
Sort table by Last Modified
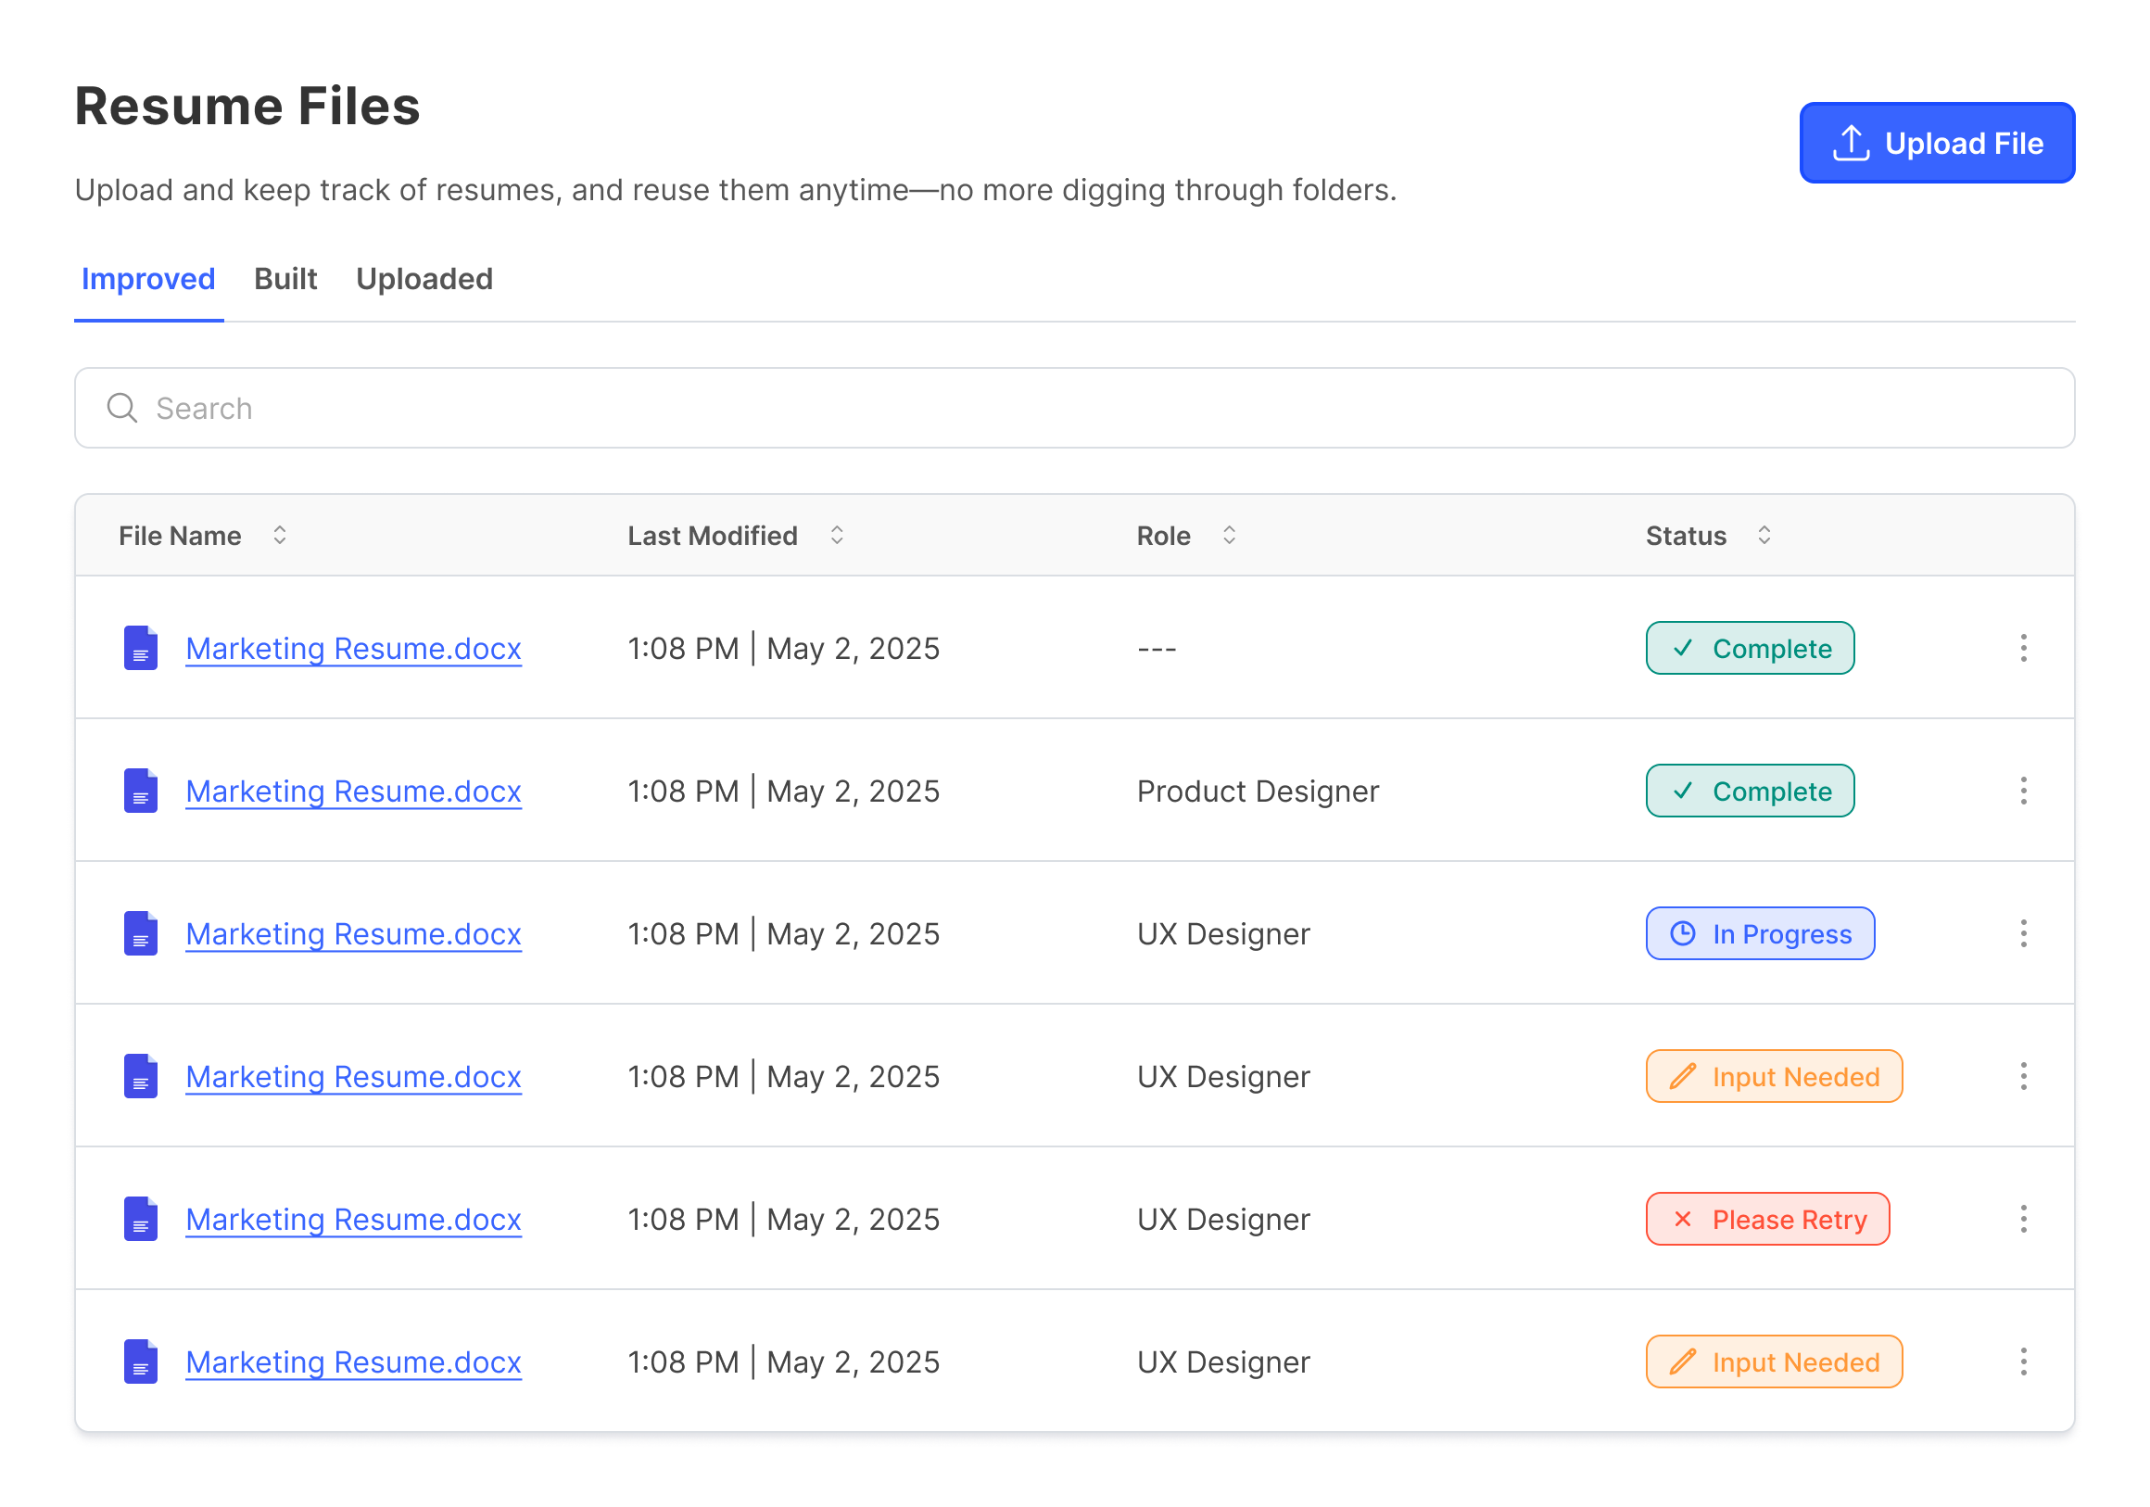coord(837,536)
